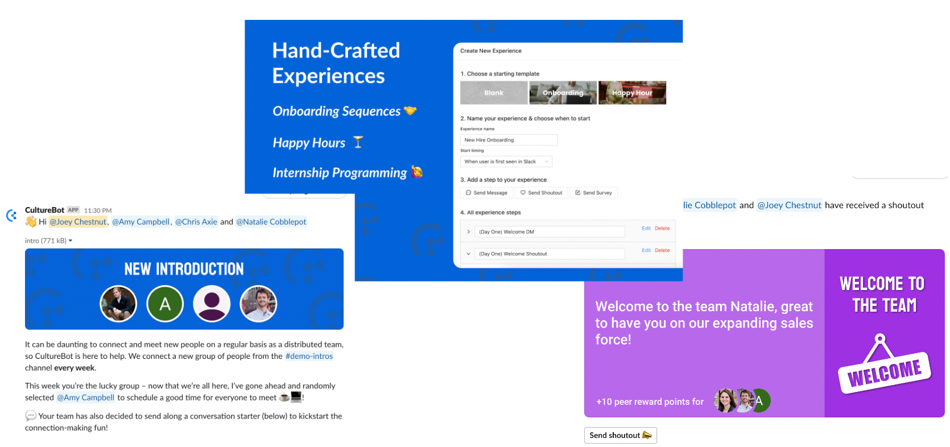
Task: Click the "Hand-Crafted Experiences" heading
Action: pyautogui.click(x=336, y=63)
